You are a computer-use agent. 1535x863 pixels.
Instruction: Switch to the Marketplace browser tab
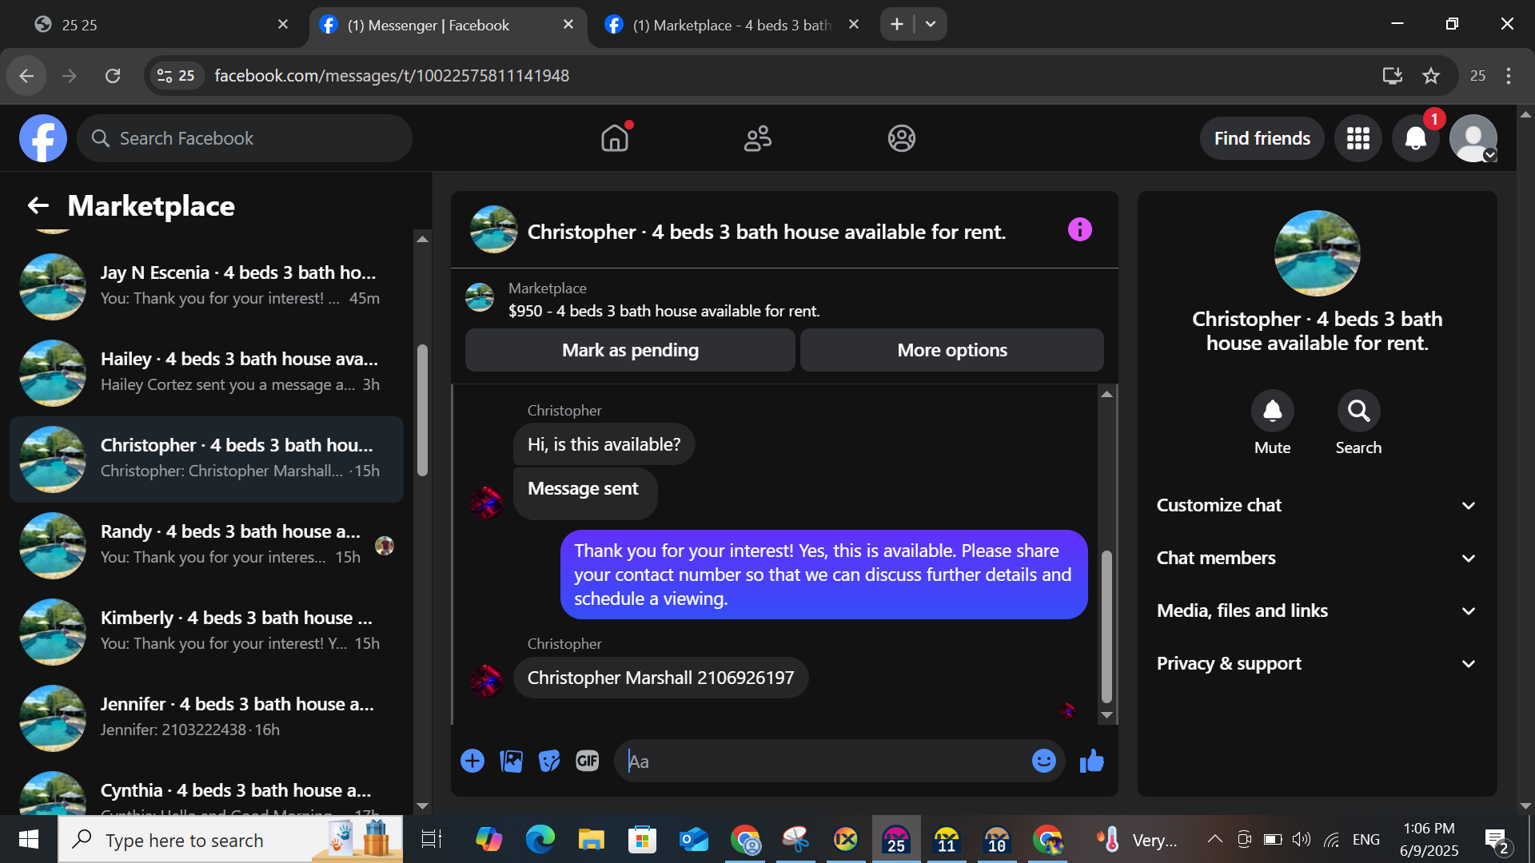click(732, 25)
